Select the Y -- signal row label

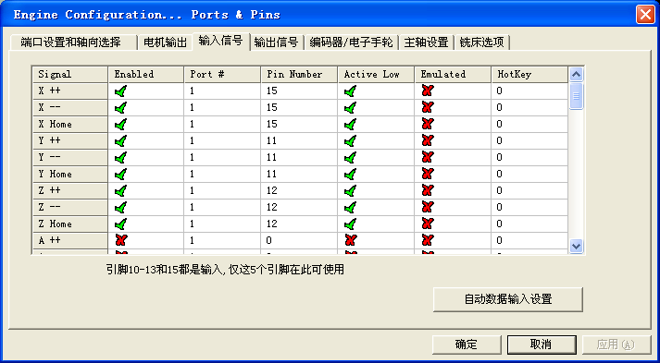click(69, 158)
